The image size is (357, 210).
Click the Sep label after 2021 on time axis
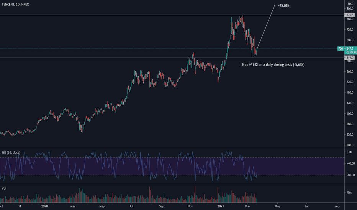[337, 206]
